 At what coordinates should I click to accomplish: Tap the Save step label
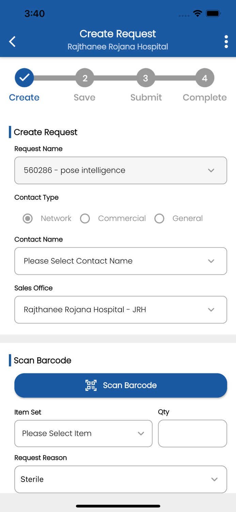tap(84, 98)
